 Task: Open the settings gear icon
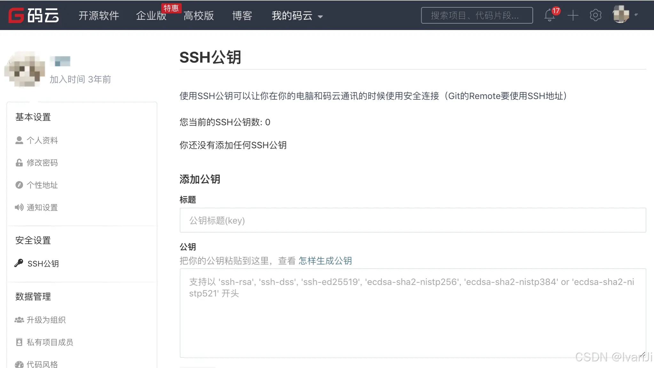[x=595, y=15]
